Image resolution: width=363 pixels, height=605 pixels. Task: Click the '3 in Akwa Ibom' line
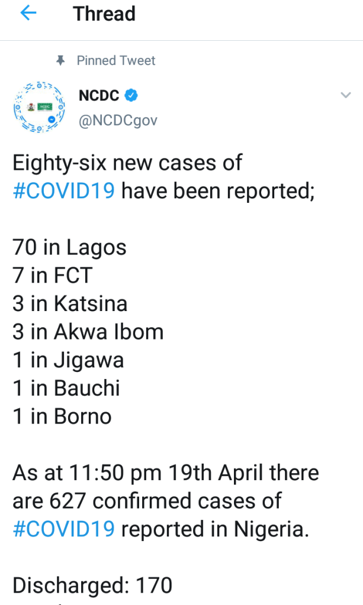point(88,332)
